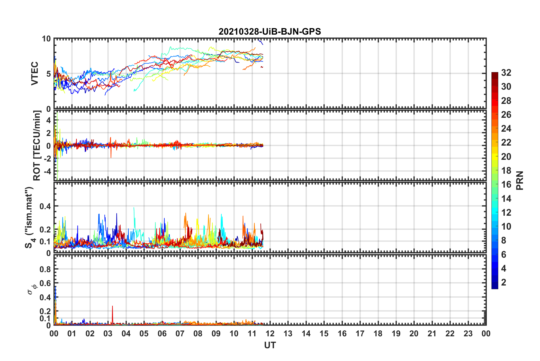The image size is (540, 361).
Task: Click x-axis tick label 12
Action: 270,333
